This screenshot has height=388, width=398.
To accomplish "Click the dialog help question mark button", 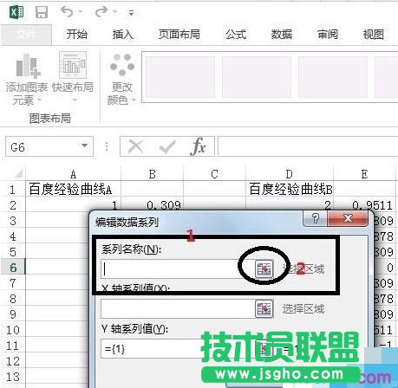I will pos(315,218).
